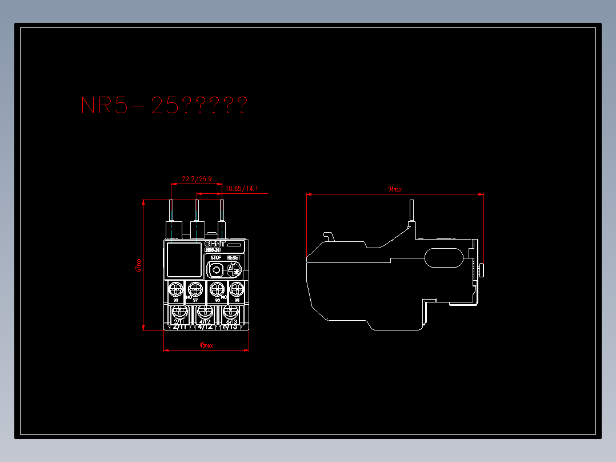Click the vertical "67max" dimension label

pyautogui.click(x=138, y=265)
